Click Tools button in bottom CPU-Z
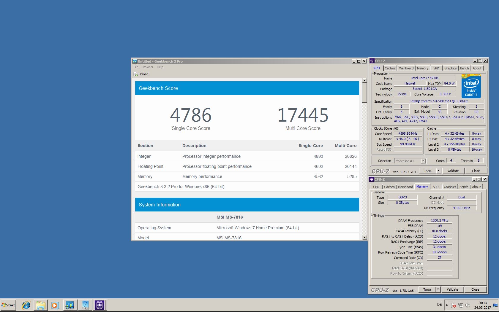499x312 pixels. [x=427, y=289]
